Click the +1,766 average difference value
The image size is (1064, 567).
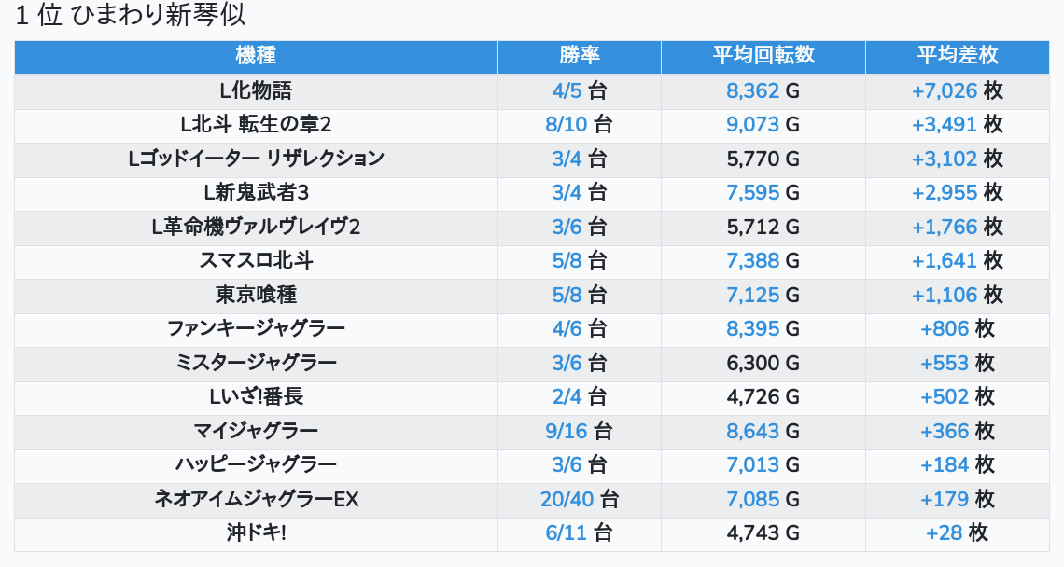point(944,227)
